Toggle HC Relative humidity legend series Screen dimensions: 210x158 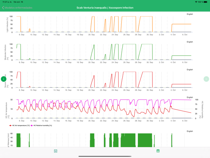click(x=43, y=125)
